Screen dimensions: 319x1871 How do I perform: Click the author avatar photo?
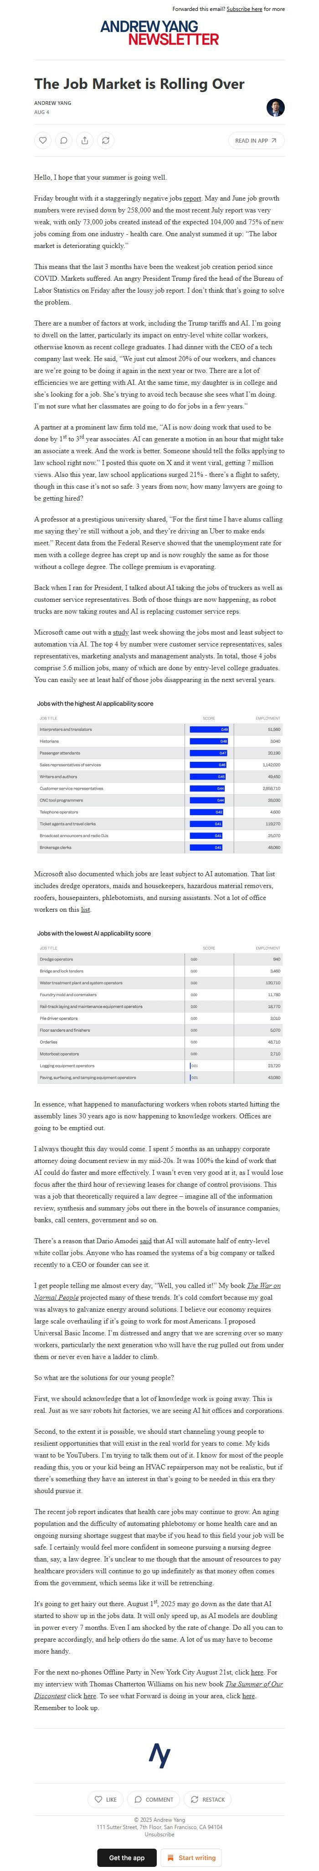[x=275, y=108]
